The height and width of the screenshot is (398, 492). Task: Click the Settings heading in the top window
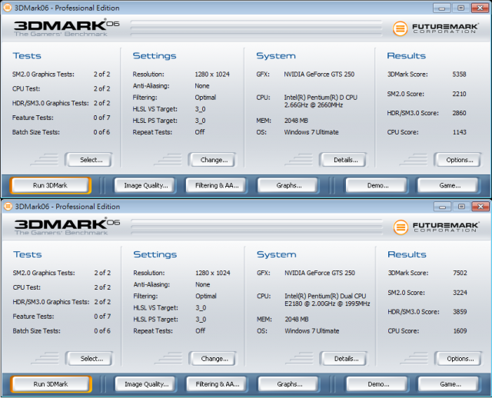155,56
